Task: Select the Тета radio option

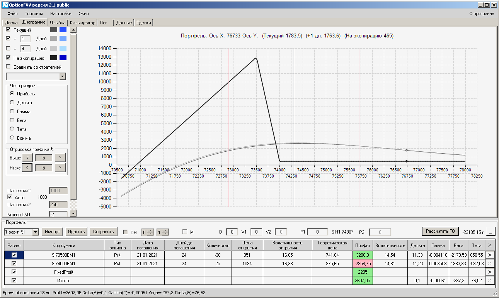Action: [x=12, y=129]
